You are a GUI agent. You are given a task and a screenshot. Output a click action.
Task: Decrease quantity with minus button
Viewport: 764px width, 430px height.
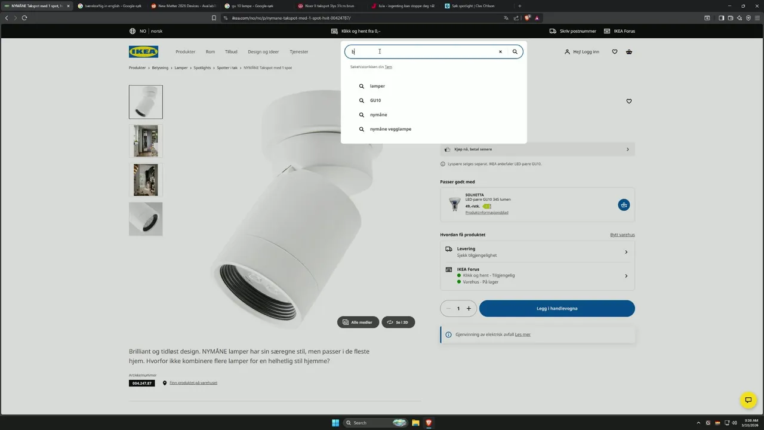pos(448,309)
